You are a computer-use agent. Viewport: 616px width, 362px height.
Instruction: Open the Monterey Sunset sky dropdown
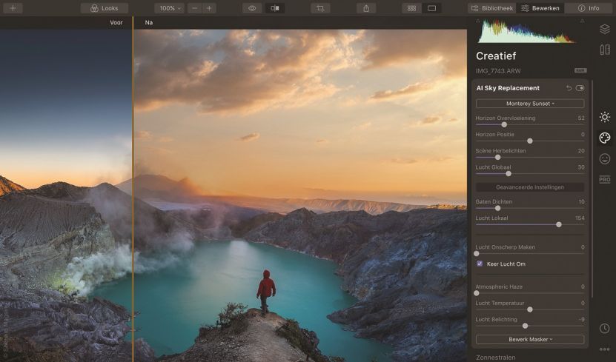(529, 104)
